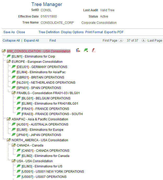Click the leaf icon beside ELIM1
The image size is (163, 180).
(x=9, y=56)
